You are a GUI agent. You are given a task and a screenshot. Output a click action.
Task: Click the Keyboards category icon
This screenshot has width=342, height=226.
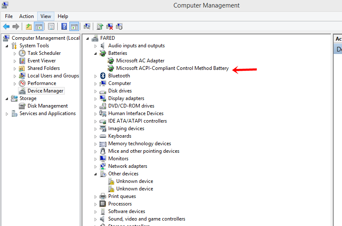tap(103, 136)
